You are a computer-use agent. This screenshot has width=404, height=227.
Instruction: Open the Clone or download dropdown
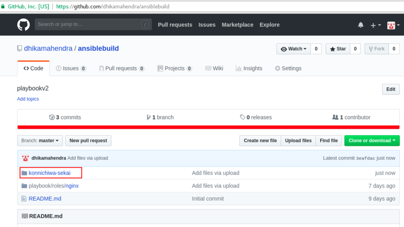click(372, 140)
